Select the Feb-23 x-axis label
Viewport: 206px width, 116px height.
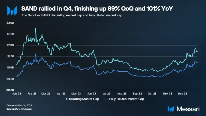(32, 93)
